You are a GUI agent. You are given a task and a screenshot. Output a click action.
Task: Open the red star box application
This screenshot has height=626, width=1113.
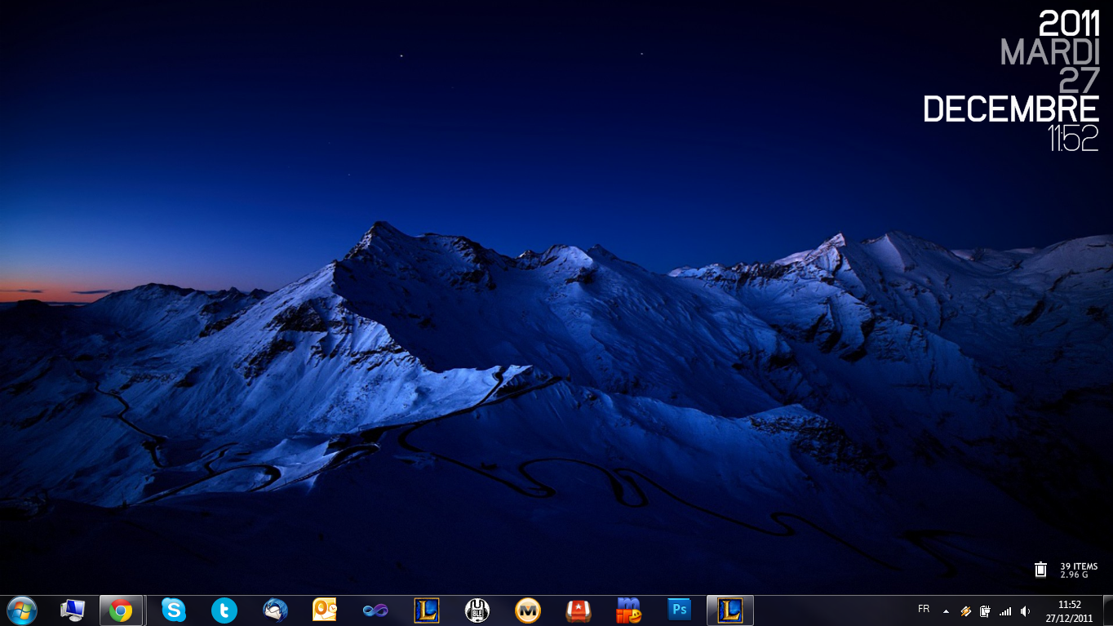(579, 610)
